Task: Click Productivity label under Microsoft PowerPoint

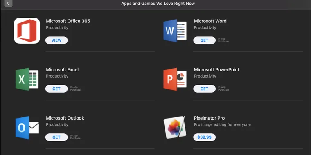Action: 205,76
